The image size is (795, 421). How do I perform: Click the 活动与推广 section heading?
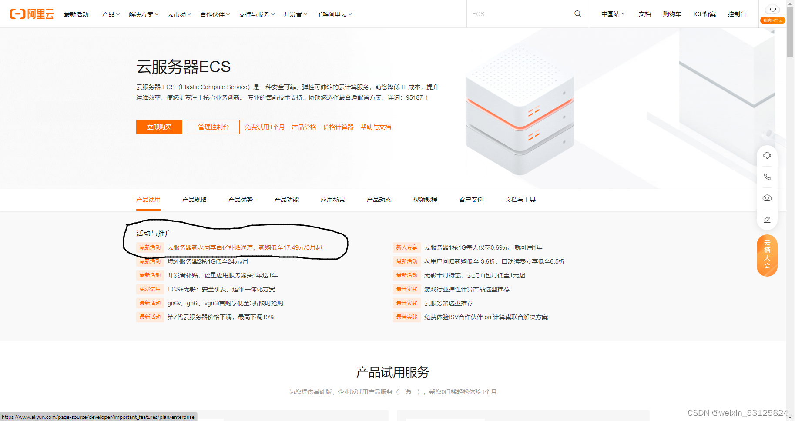pos(154,233)
